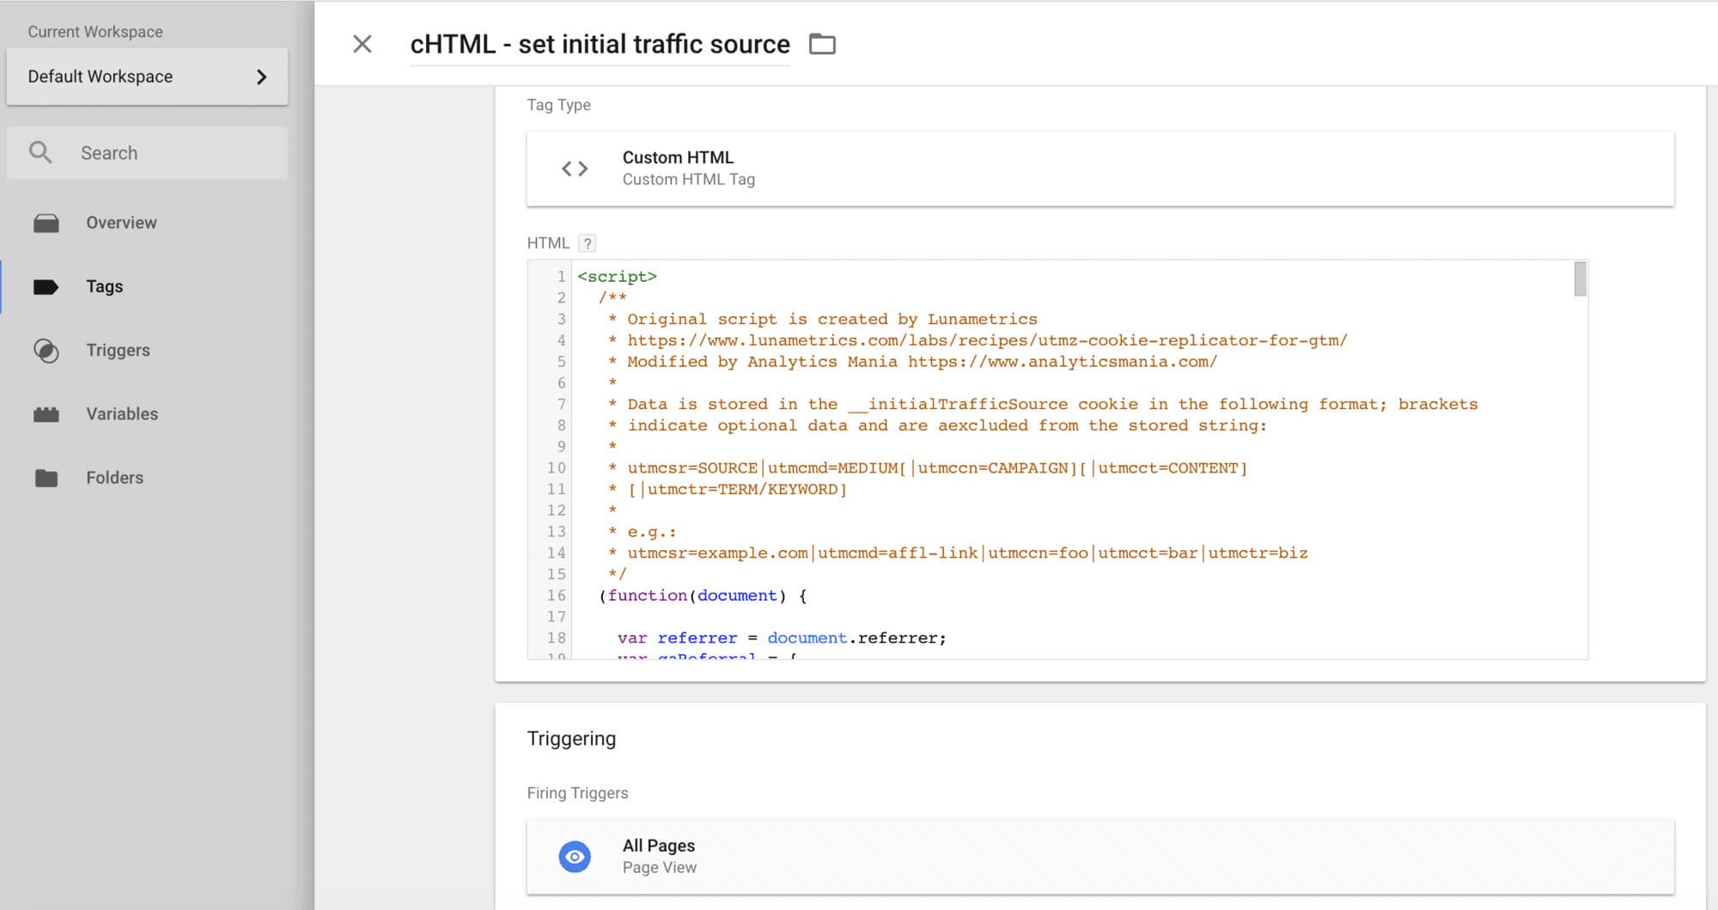The height and width of the screenshot is (910, 1718).
Task: Click the 'Current Workspace' label
Action: (x=95, y=32)
